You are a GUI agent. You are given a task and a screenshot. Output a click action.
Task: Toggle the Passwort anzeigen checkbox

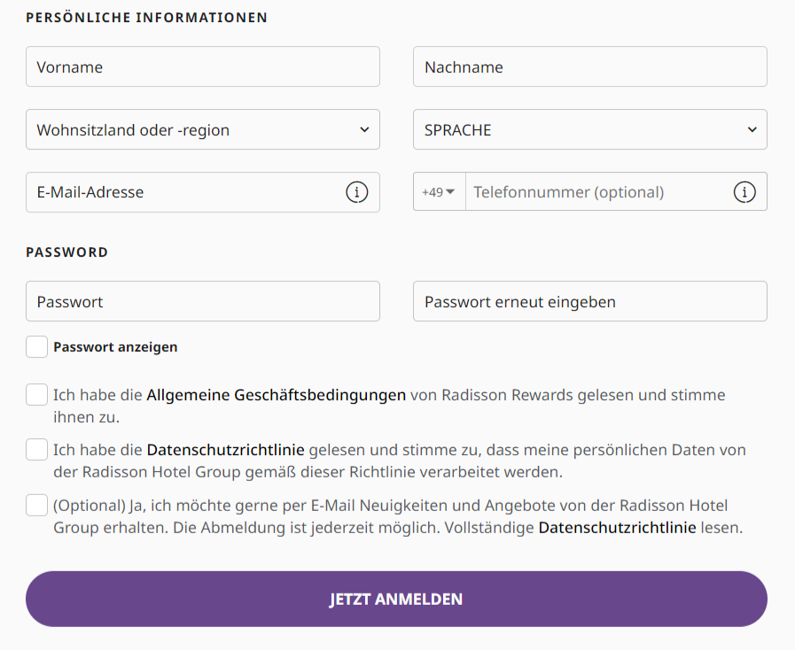pos(36,347)
